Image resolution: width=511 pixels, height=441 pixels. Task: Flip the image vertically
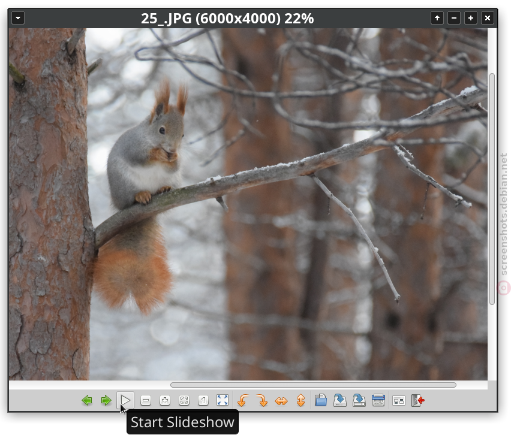[x=301, y=400]
